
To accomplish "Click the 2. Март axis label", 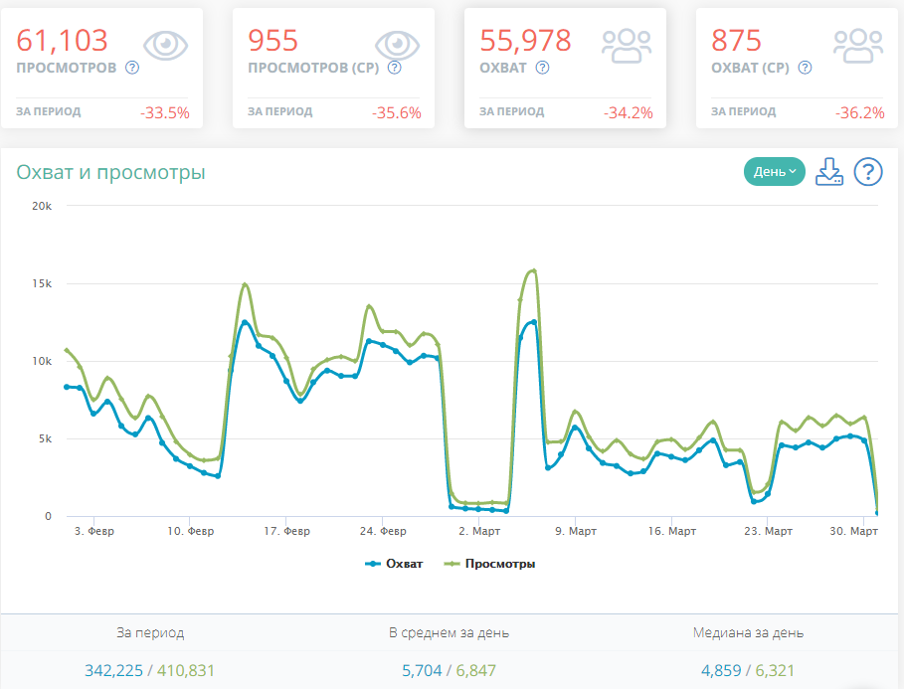I will tap(479, 531).
